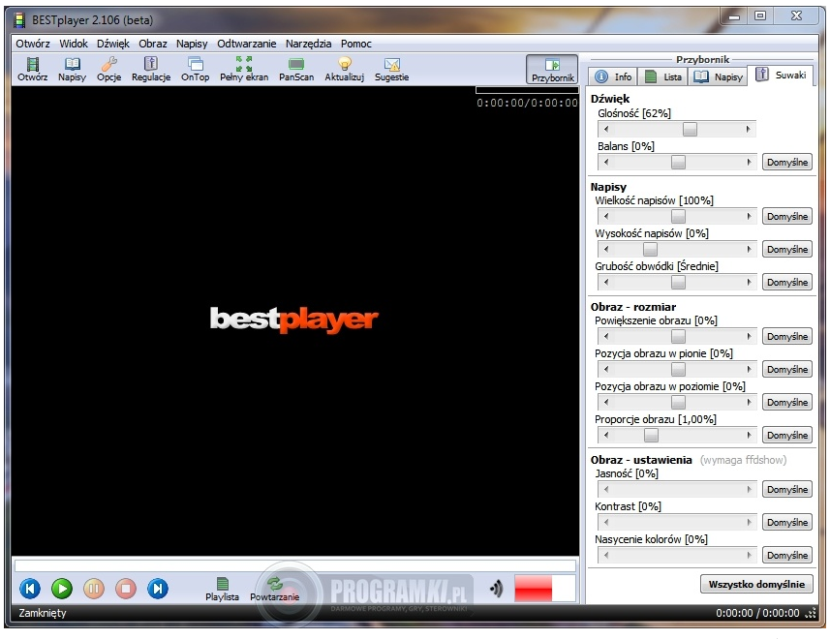Open the Narzędzia menu
The width and height of the screenshot is (830, 639).
309,44
